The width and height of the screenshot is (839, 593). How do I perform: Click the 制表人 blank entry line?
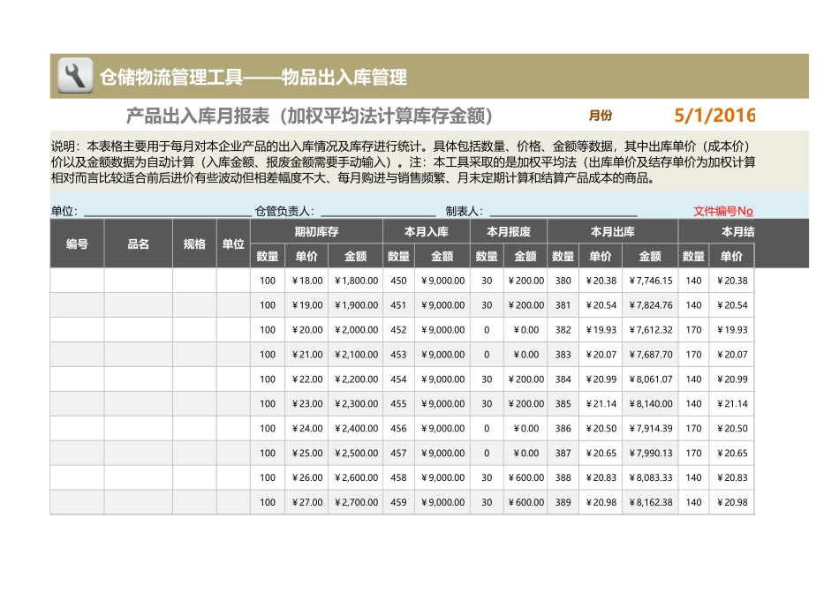click(563, 211)
